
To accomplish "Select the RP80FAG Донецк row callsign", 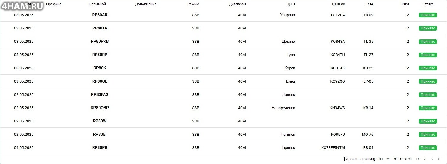I will 100,95.
